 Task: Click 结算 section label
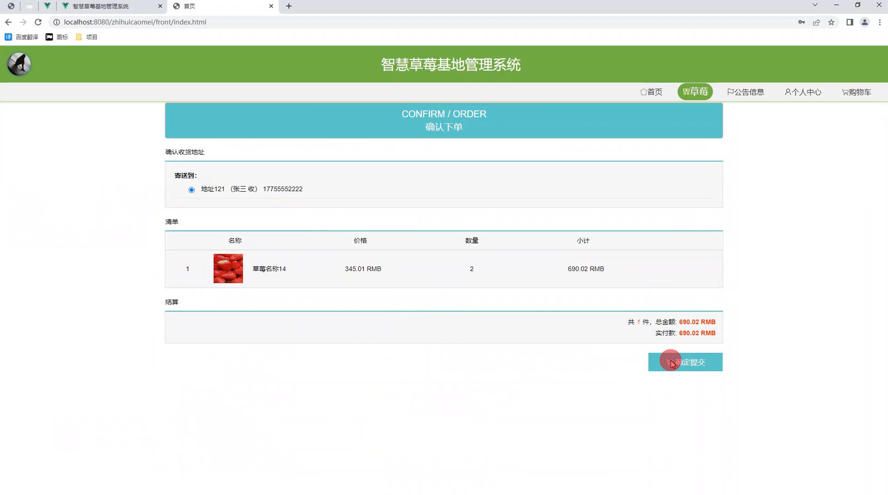tap(172, 302)
